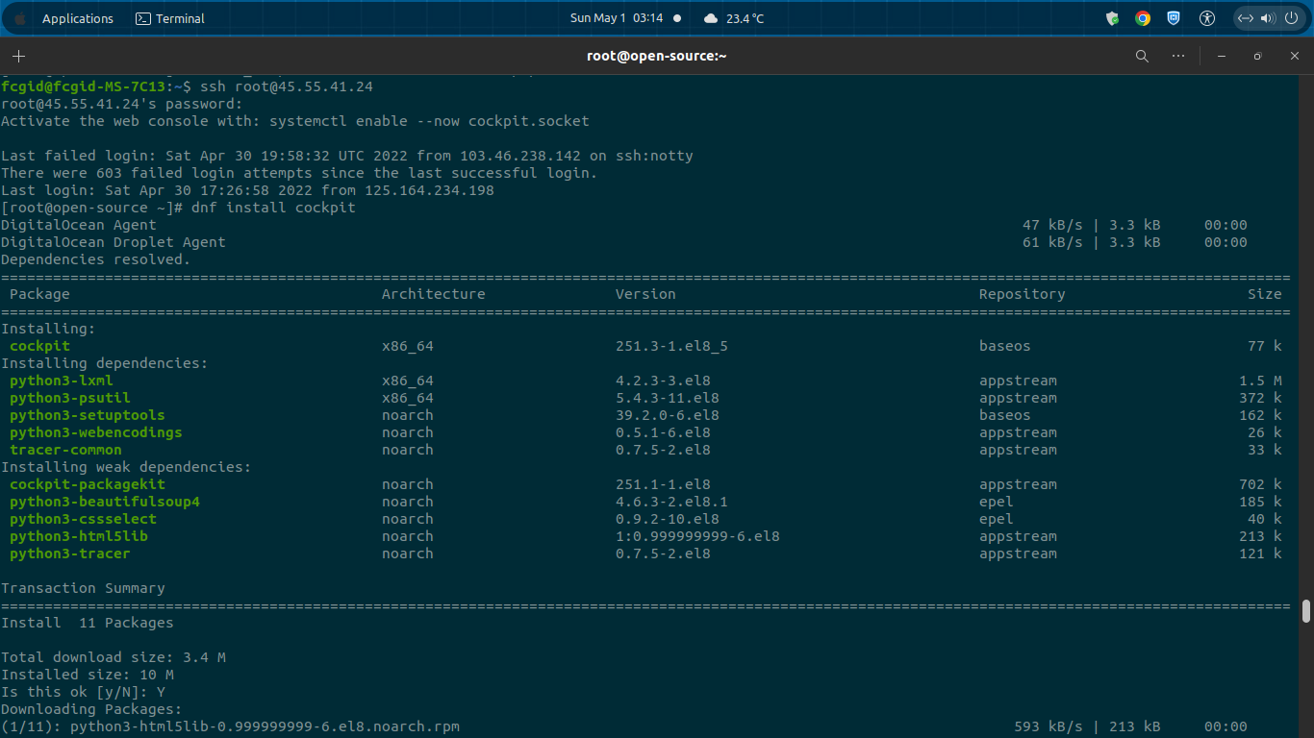
Task: Click the 'Downloading Packages:' line
Action: pos(91,709)
